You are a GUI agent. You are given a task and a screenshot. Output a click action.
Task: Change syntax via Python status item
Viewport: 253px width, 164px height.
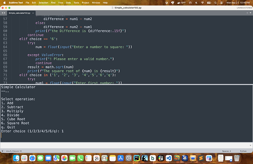click(243, 151)
